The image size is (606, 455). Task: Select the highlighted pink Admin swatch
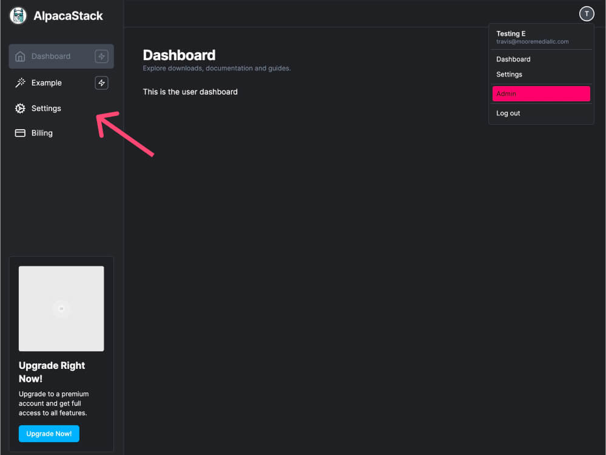coord(541,93)
